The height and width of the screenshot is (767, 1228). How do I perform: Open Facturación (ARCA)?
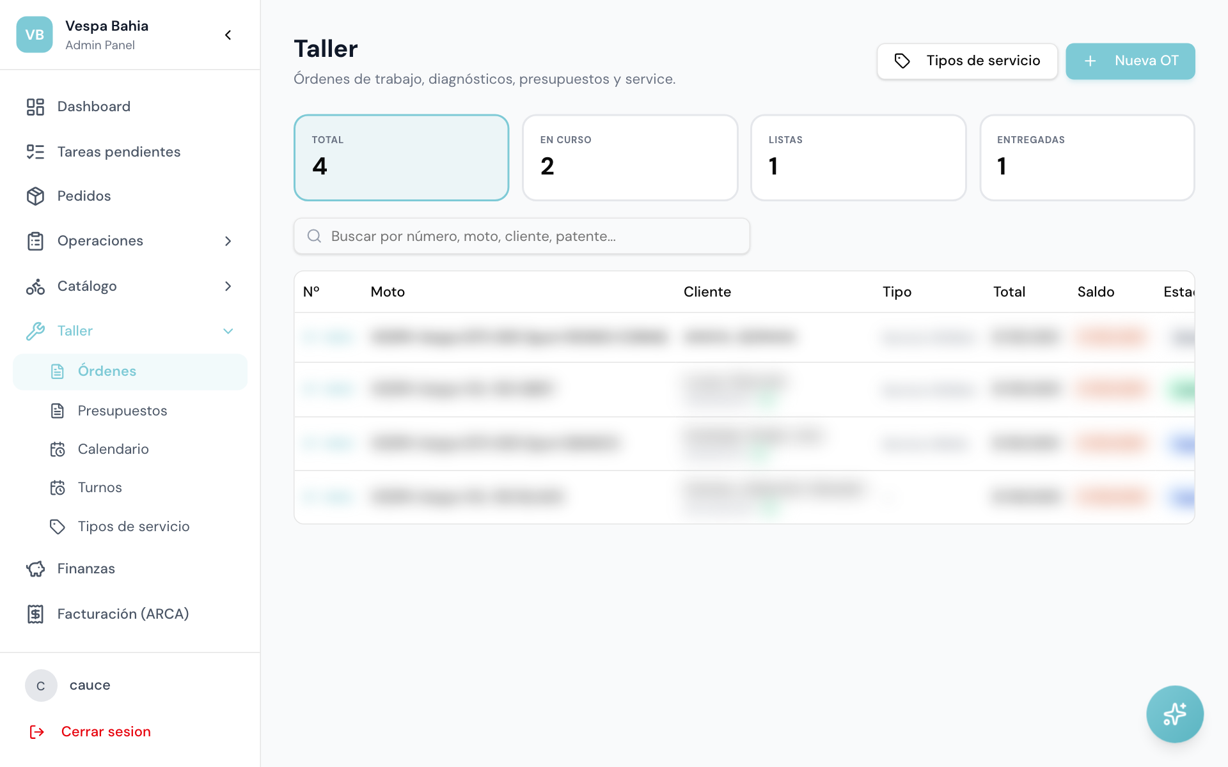pos(130,614)
